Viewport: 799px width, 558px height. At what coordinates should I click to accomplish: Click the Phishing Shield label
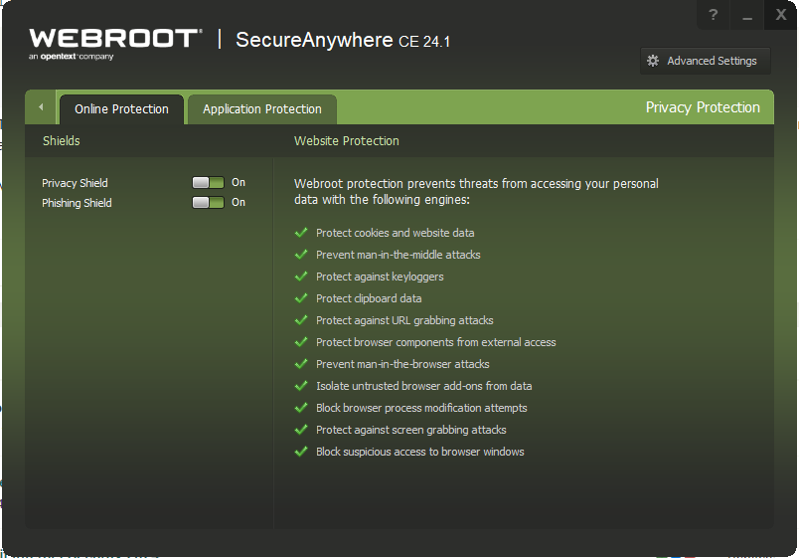77,203
